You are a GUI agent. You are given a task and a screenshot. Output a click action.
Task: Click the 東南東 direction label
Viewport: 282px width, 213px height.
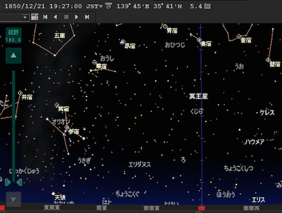(52, 207)
